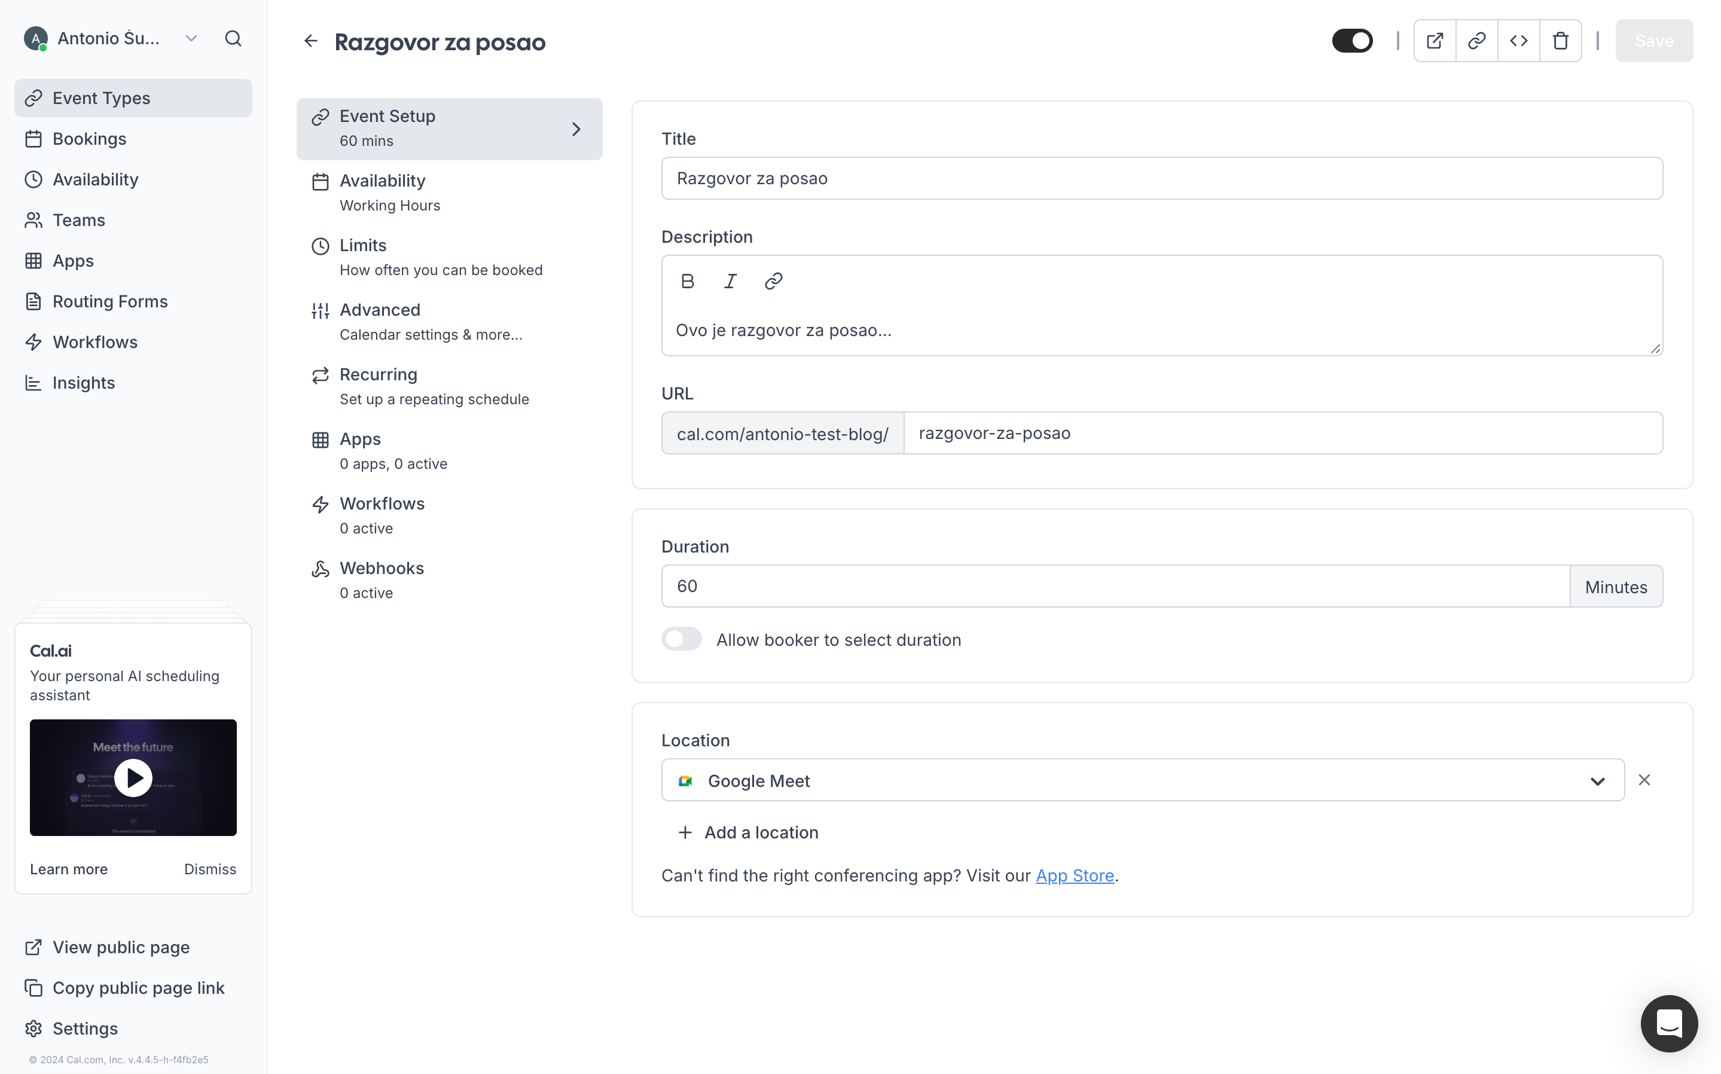The image size is (1721, 1074).
Task: Open the search magnifier icon
Action: pyautogui.click(x=233, y=38)
